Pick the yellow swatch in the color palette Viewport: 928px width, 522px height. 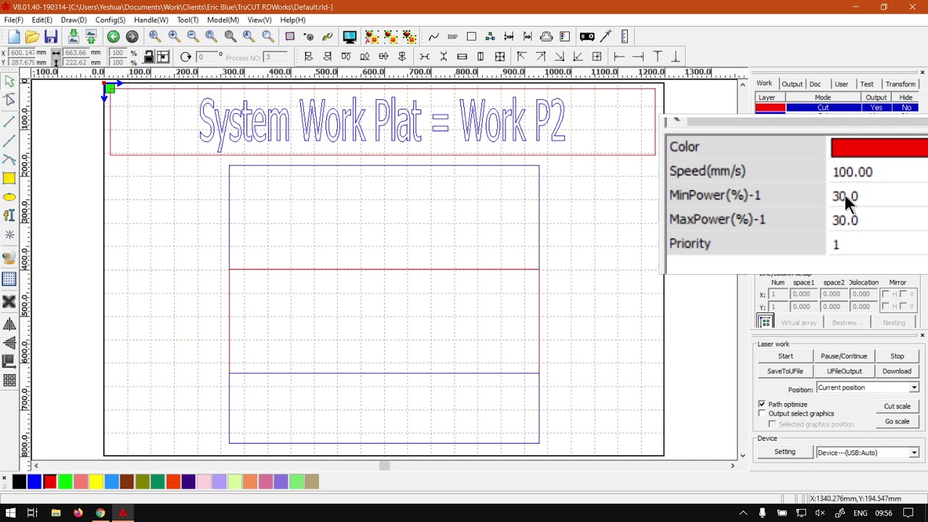pos(96,481)
